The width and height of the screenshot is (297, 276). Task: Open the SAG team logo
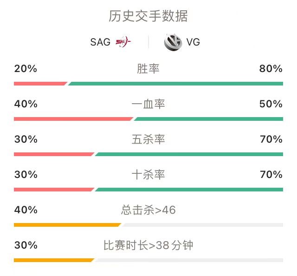pyautogui.click(x=123, y=42)
